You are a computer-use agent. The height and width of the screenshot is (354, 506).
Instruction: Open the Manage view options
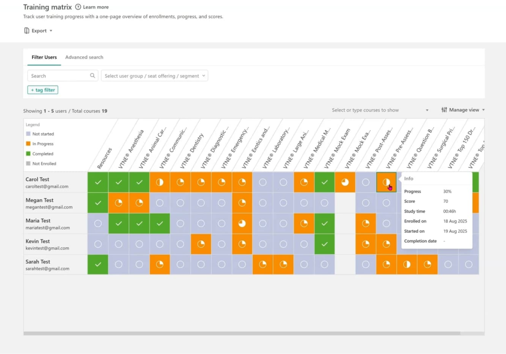tap(463, 110)
